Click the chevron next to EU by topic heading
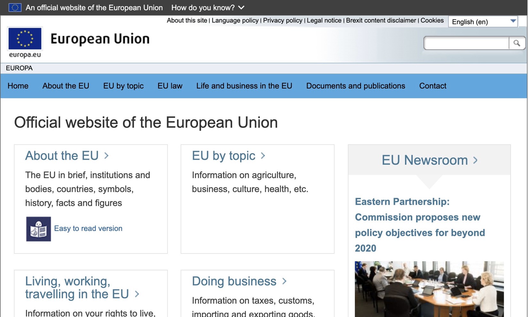Screen dimensions: 528x317 (x=263, y=156)
